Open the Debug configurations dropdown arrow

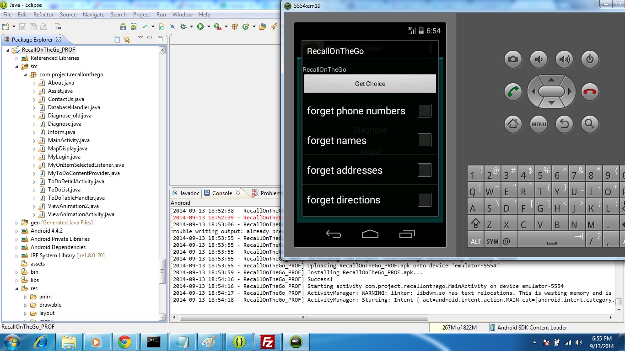point(191,27)
